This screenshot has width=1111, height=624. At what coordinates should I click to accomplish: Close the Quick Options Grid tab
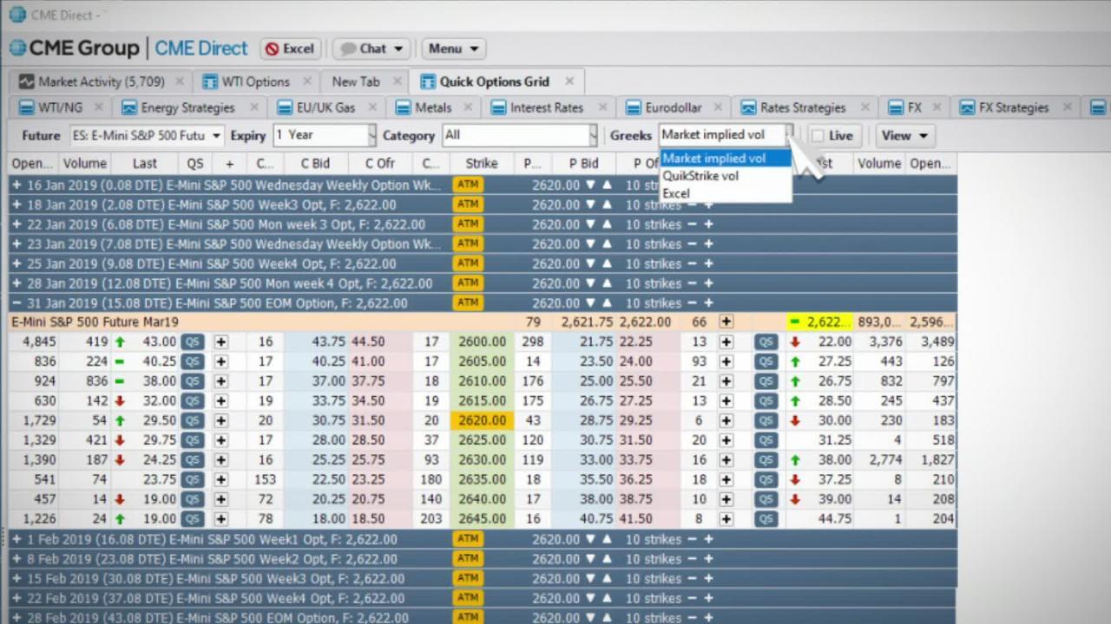(x=569, y=81)
